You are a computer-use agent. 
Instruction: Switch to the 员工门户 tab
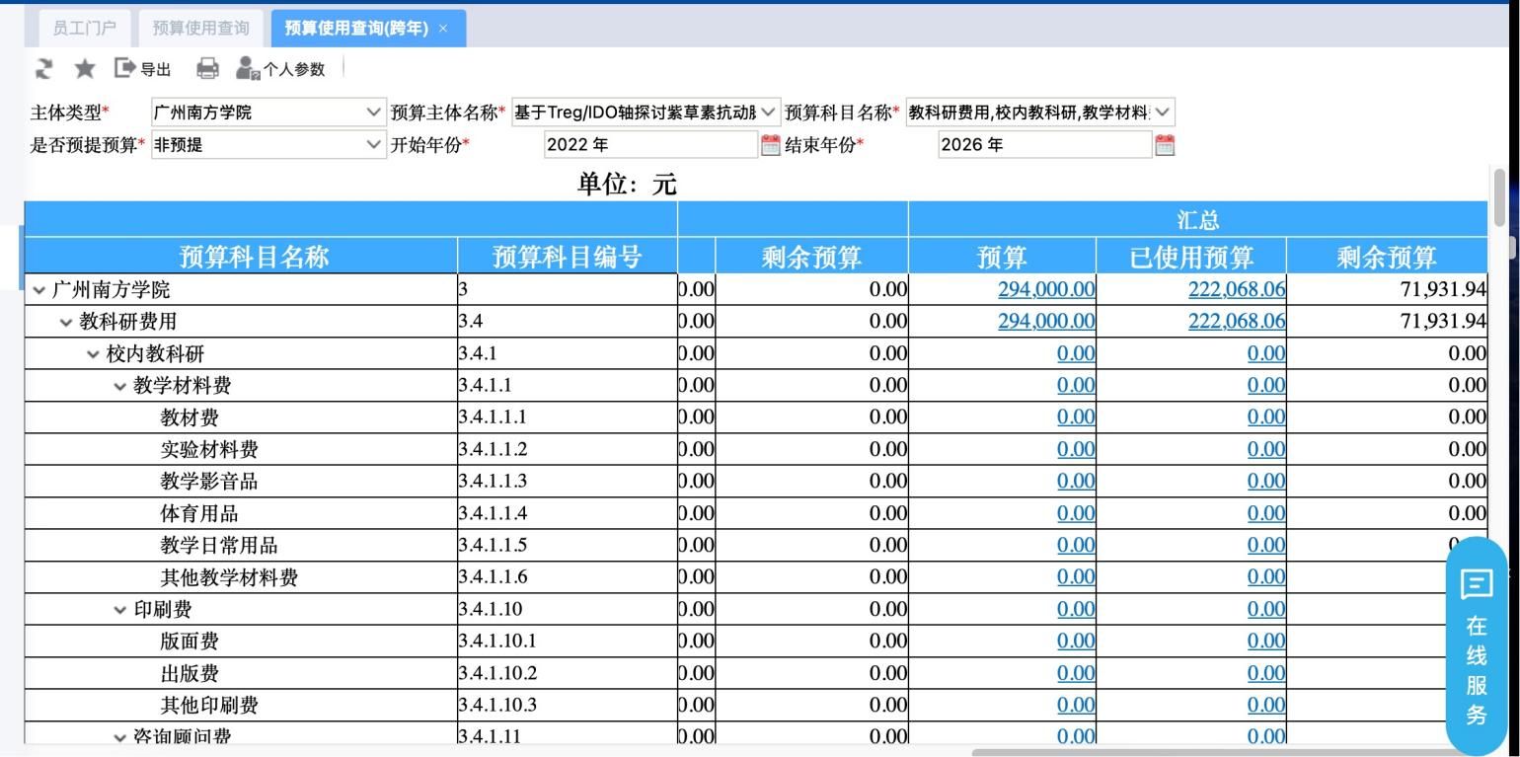coord(85,28)
